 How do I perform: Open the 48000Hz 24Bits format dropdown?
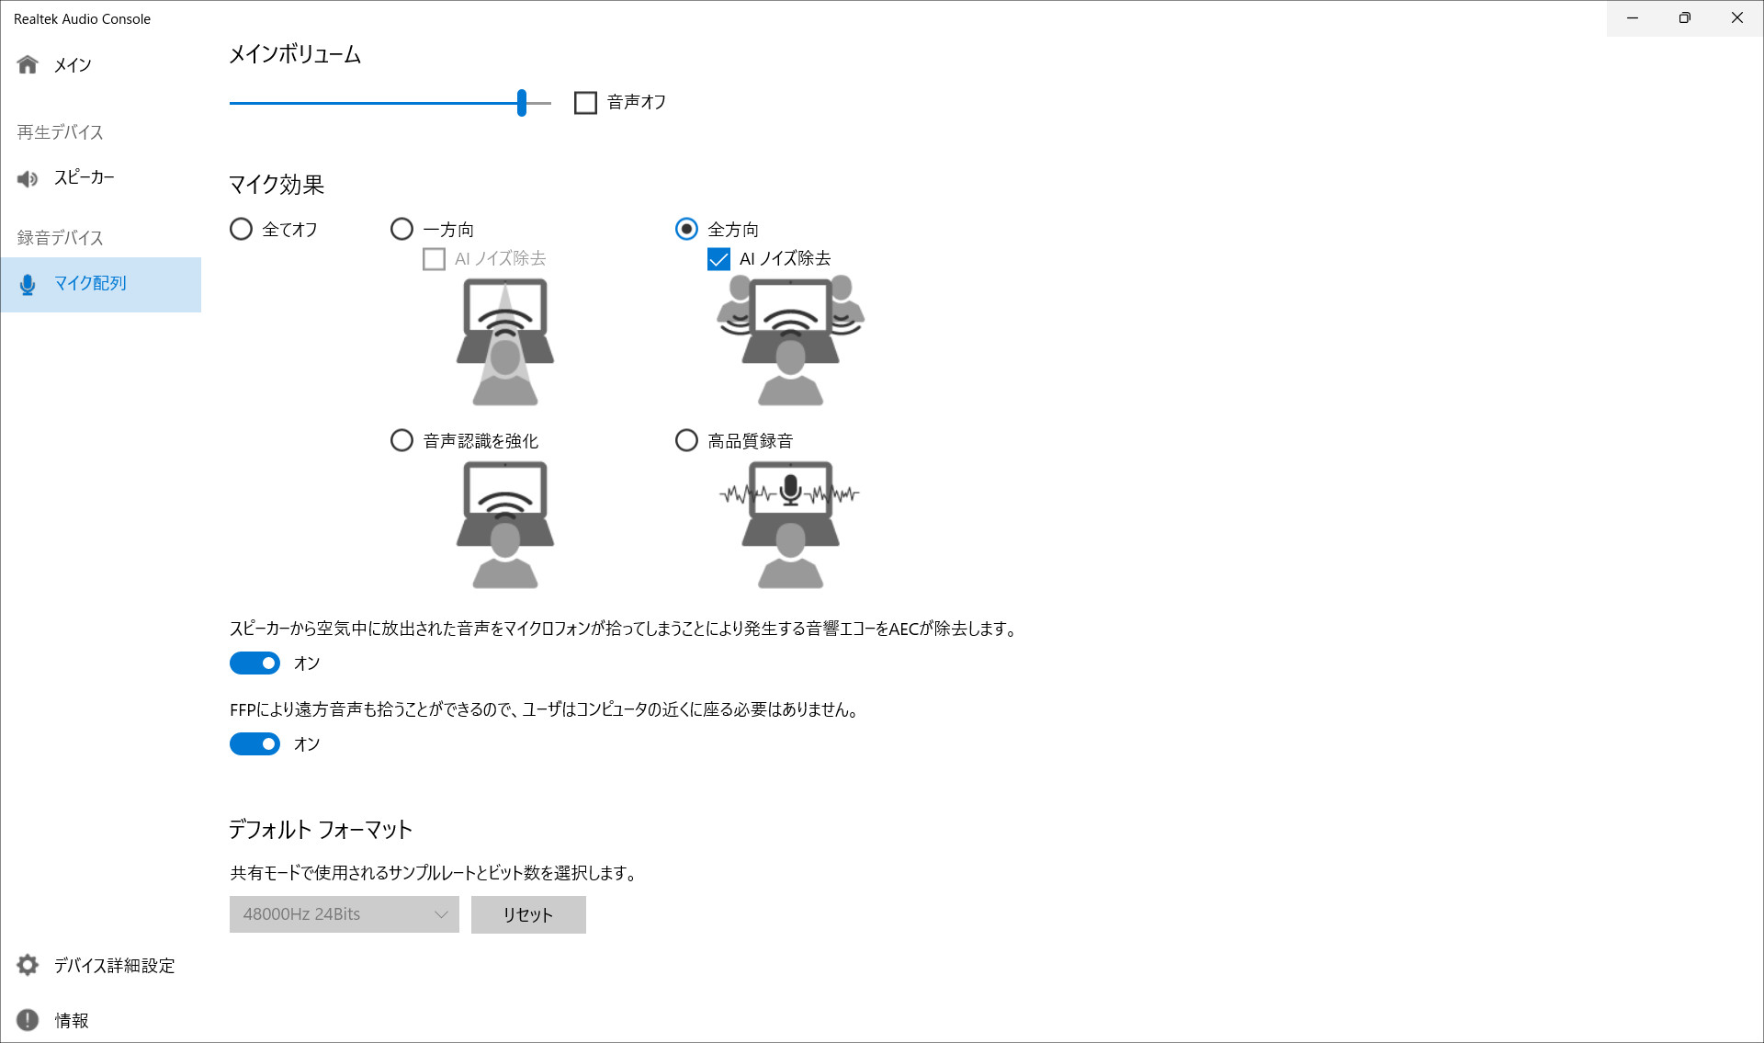tap(344, 914)
